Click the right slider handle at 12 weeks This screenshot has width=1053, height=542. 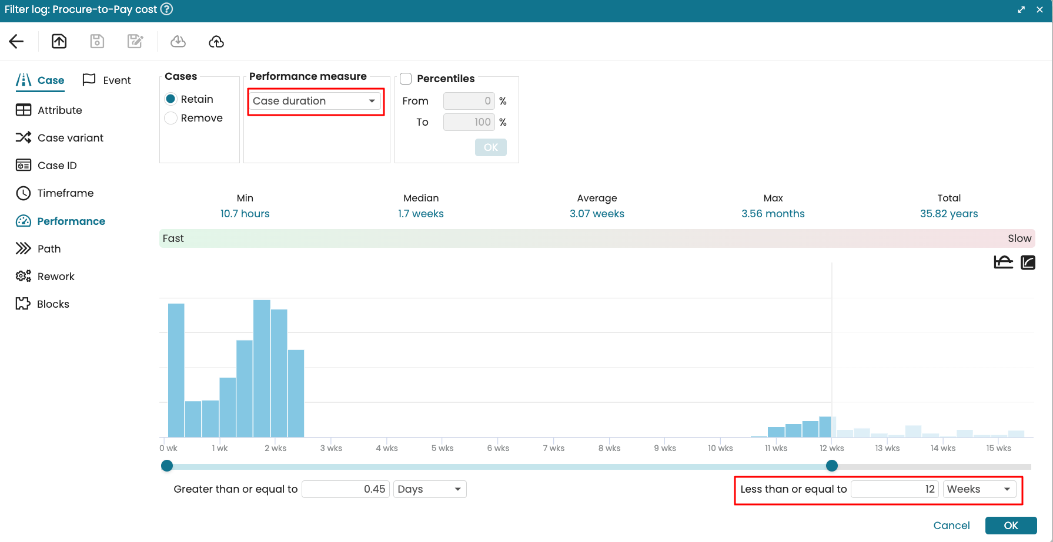click(x=831, y=466)
